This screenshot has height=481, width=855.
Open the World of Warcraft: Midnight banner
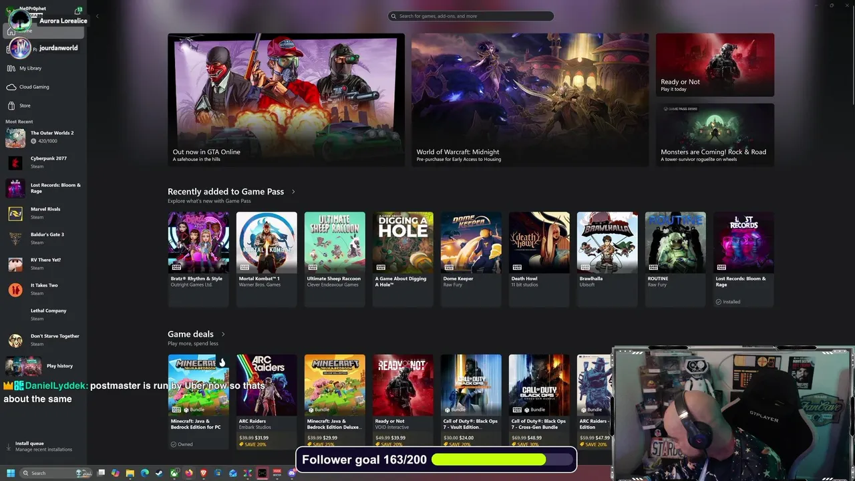click(x=530, y=100)
